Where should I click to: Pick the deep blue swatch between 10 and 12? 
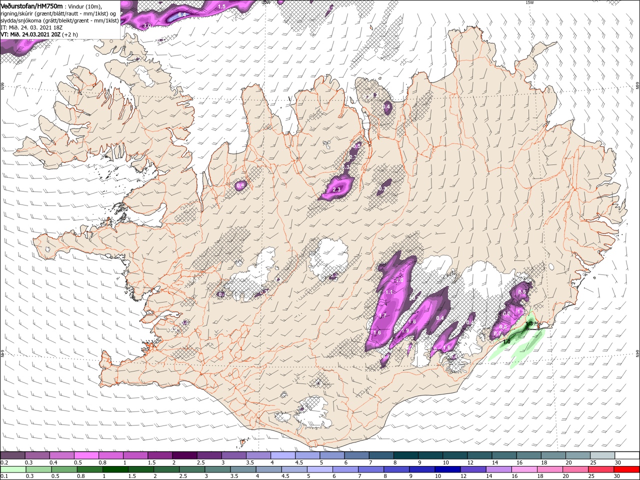(447, 469)
